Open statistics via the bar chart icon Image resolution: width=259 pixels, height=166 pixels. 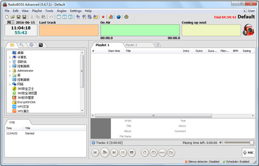point(111,17)
